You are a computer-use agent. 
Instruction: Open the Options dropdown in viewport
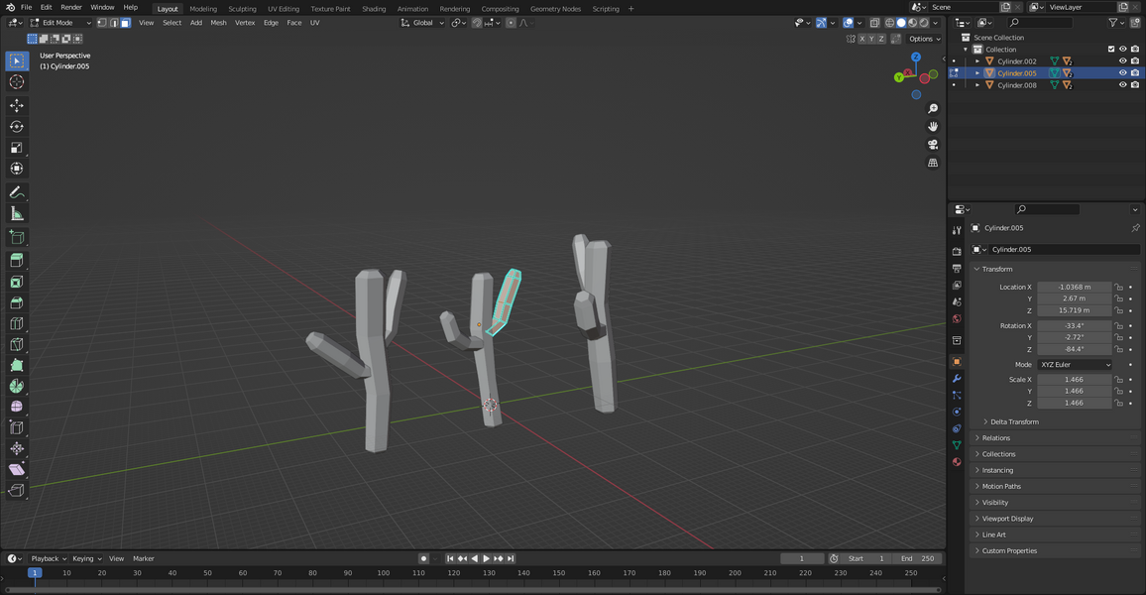tap(924, 39)
